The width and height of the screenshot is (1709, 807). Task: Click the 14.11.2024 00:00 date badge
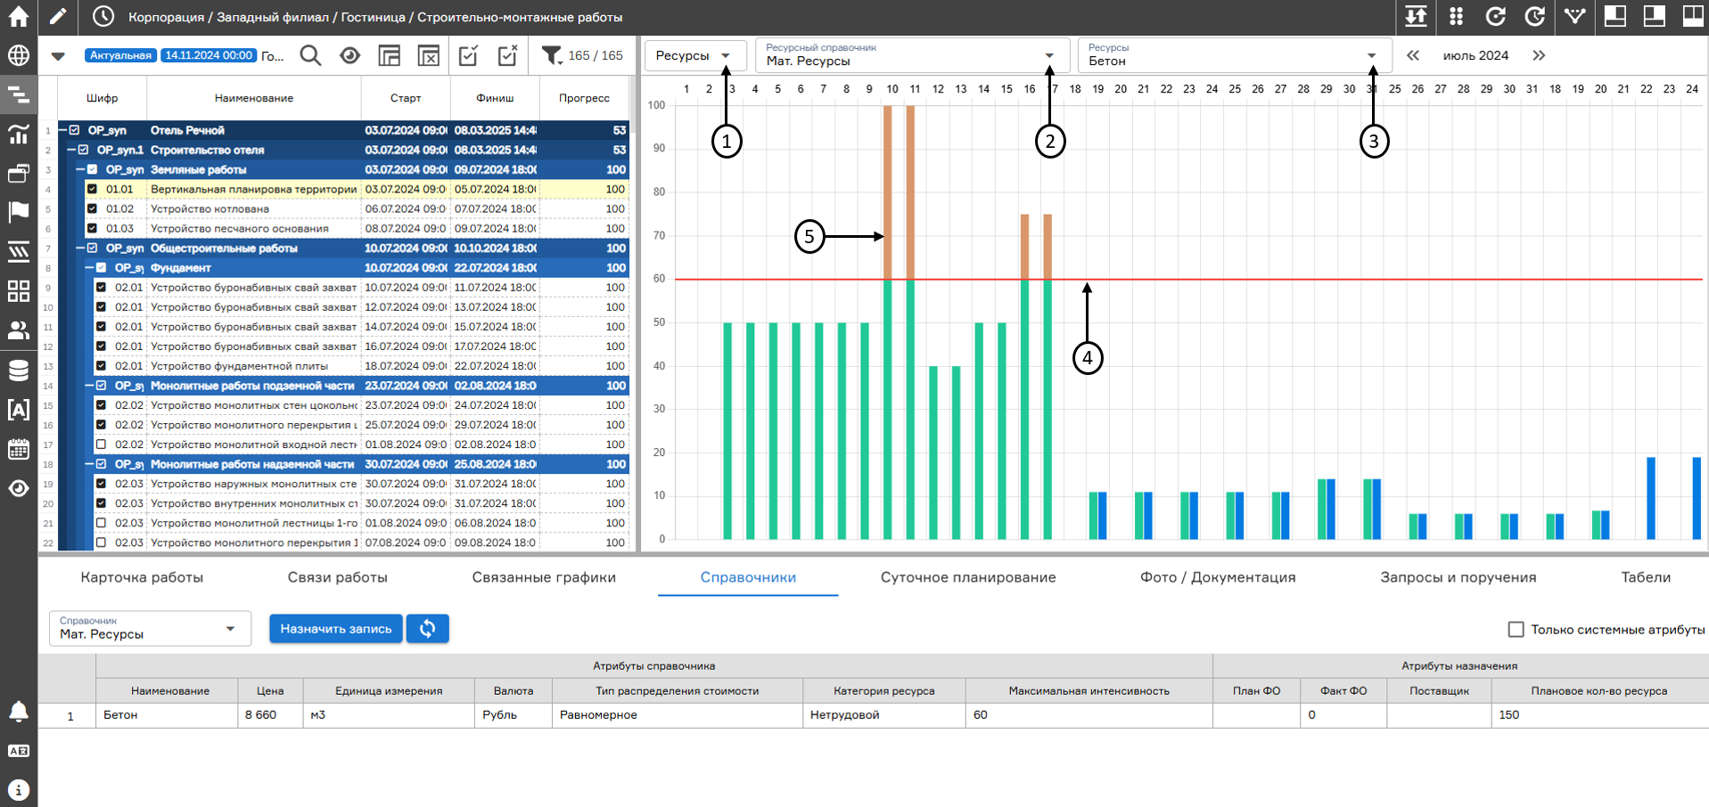tap(210, 55)
